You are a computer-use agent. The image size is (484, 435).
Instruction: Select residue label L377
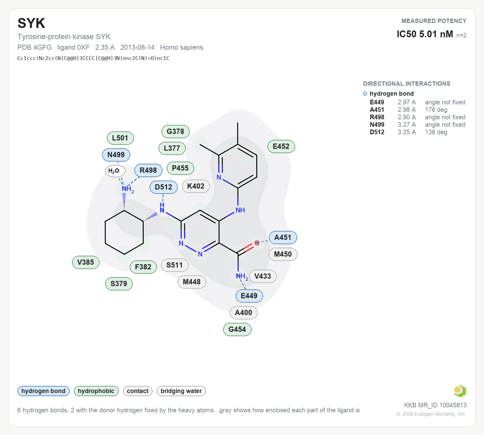coord(172,148)
